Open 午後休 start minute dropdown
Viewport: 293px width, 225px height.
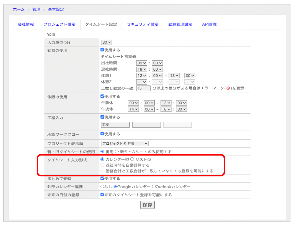point(149,109)
